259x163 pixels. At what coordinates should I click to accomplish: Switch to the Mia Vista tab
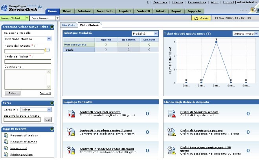pyautogui.click(x=68, y=25)
